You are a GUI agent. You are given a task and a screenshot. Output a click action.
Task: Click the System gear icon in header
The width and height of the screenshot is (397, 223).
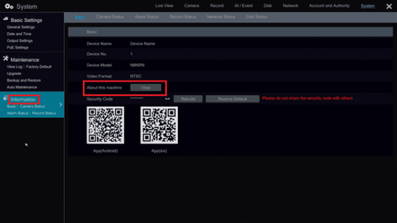[x=9, y=6]
